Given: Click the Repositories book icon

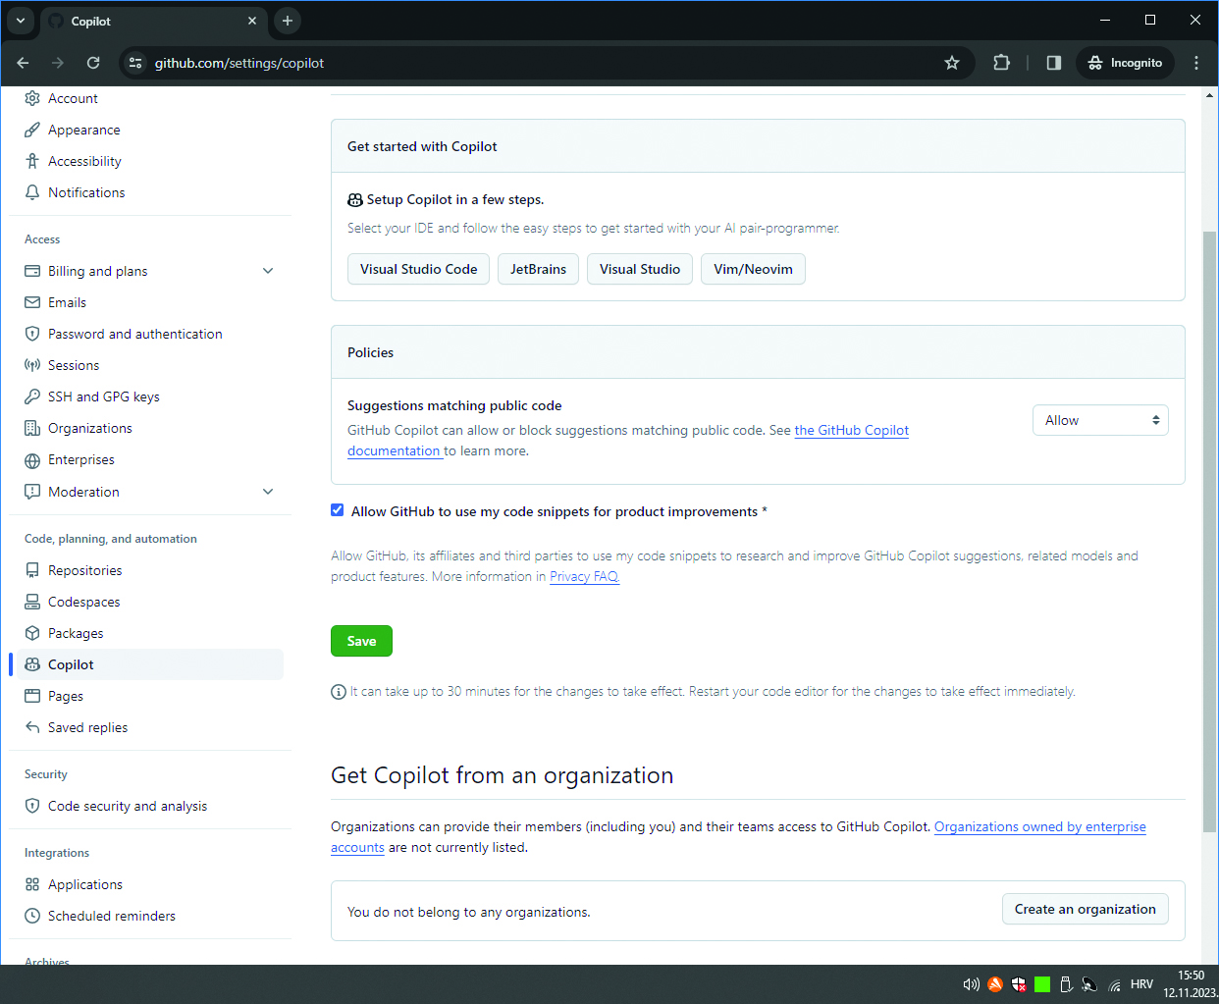Looking at the screenshot, I should 32,570.
